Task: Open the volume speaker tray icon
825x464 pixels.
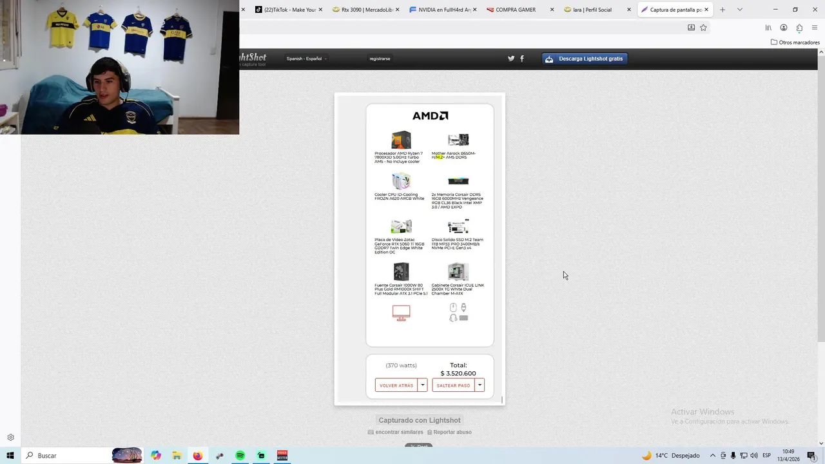Action: click(753, 456)
